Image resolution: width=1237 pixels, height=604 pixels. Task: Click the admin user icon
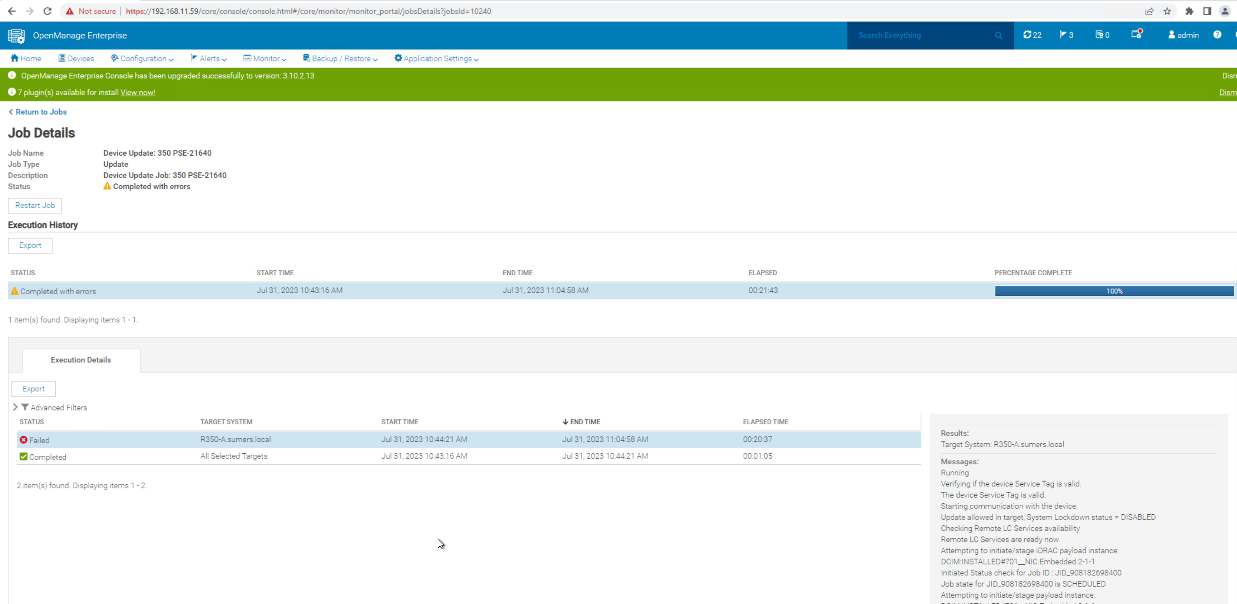pos(1172,34)
